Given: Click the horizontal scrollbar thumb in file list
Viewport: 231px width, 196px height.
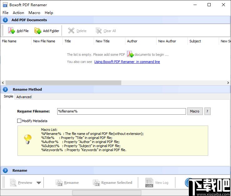Looking at the screenshot, I should [63, 83].
